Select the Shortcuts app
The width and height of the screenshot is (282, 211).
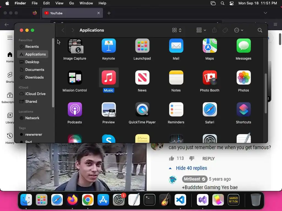point(243,109)
